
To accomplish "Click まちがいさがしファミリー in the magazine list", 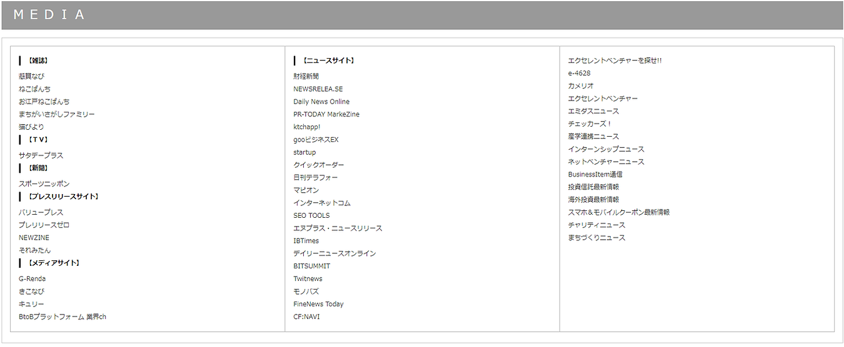I will click(x=57, y=114).
